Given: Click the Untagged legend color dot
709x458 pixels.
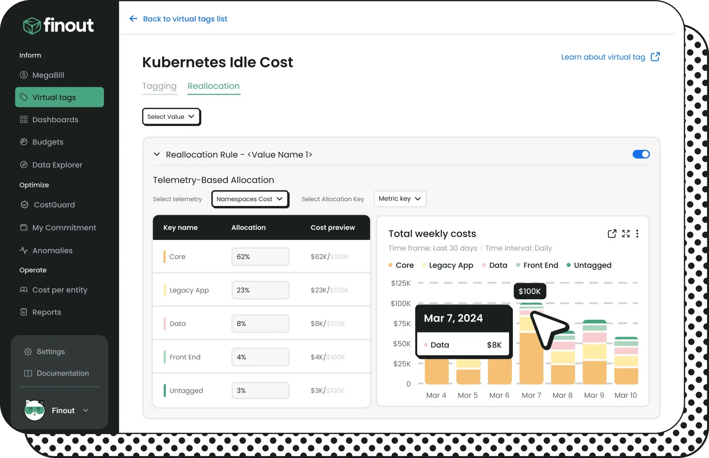Looking at the screenshot, I should point(569,265).
